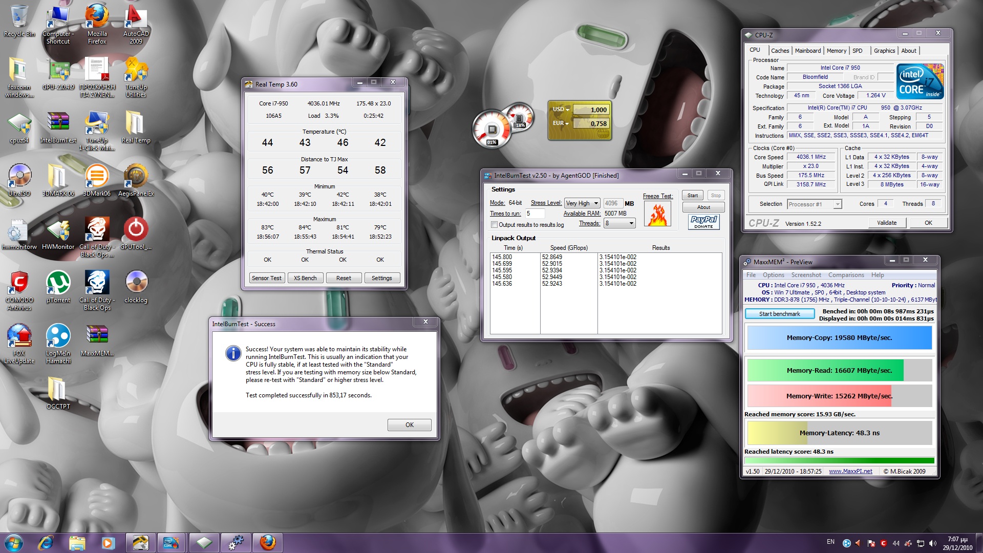Switch to the Memory tab in CPU-Z
This screenshot has height=553, width=983.
point(836,51)
